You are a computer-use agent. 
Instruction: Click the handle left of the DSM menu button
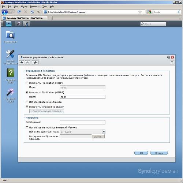pos(2,24)
